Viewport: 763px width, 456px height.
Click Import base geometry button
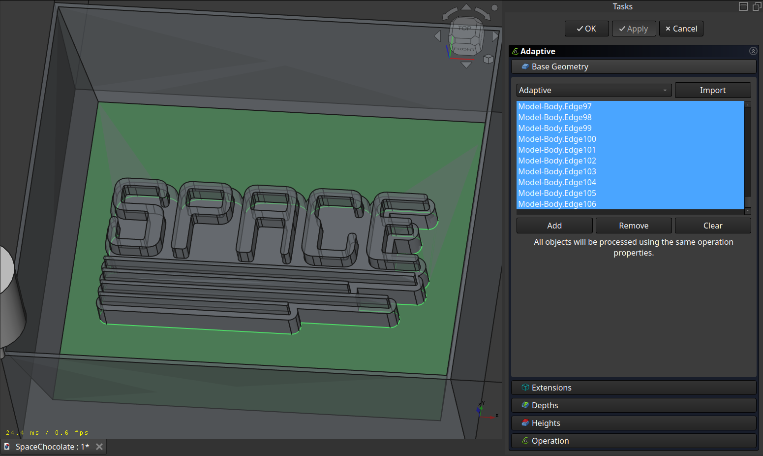pos(713,90)
